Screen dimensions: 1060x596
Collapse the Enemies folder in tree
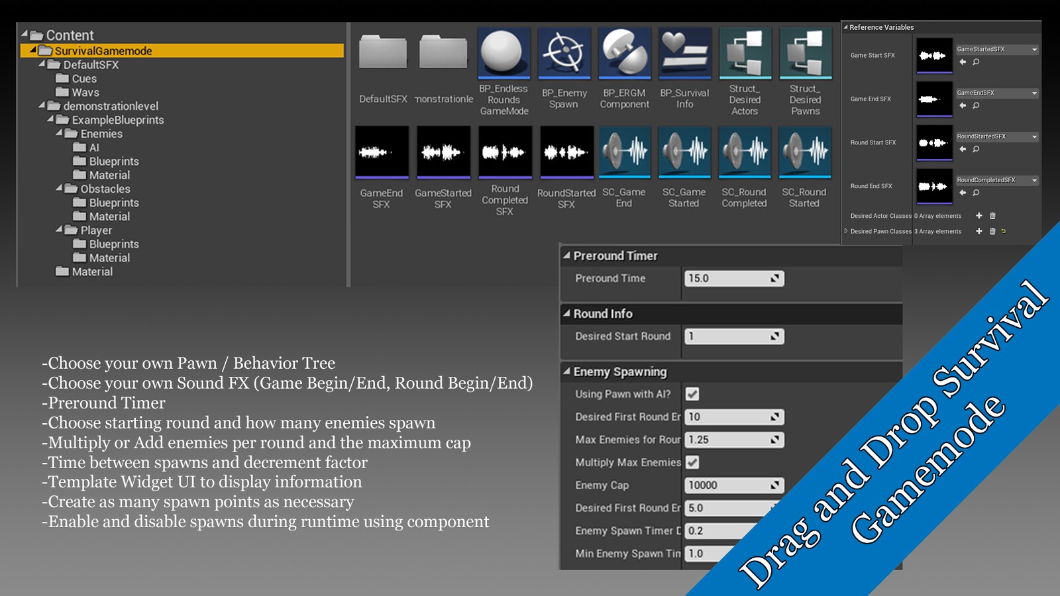coord(58,133)
